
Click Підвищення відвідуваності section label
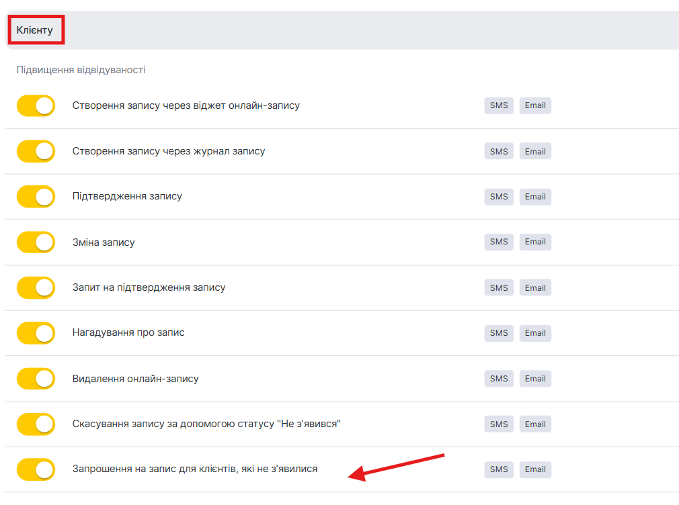81,70
